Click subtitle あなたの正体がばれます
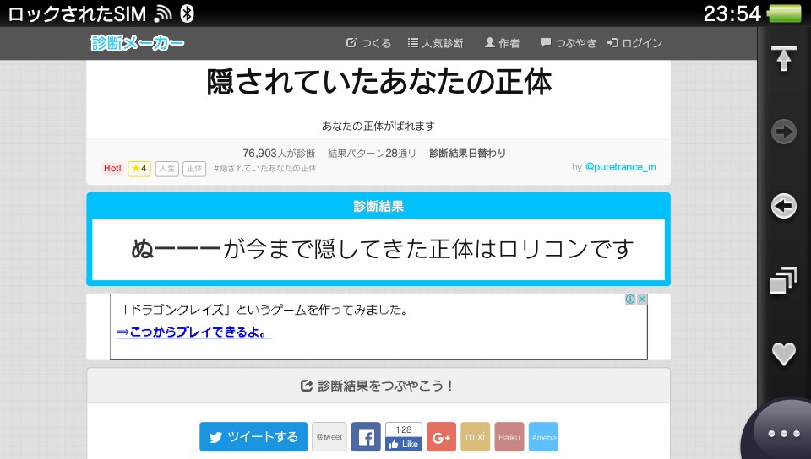Viewport: 811px width, 459px height. coord(378,126)
